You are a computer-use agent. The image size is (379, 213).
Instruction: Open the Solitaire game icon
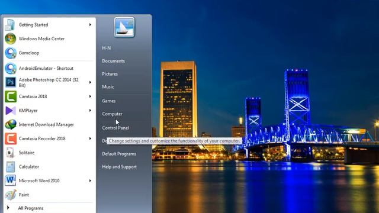tap(11, 153)
